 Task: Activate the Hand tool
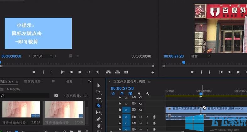click(99, 126)
